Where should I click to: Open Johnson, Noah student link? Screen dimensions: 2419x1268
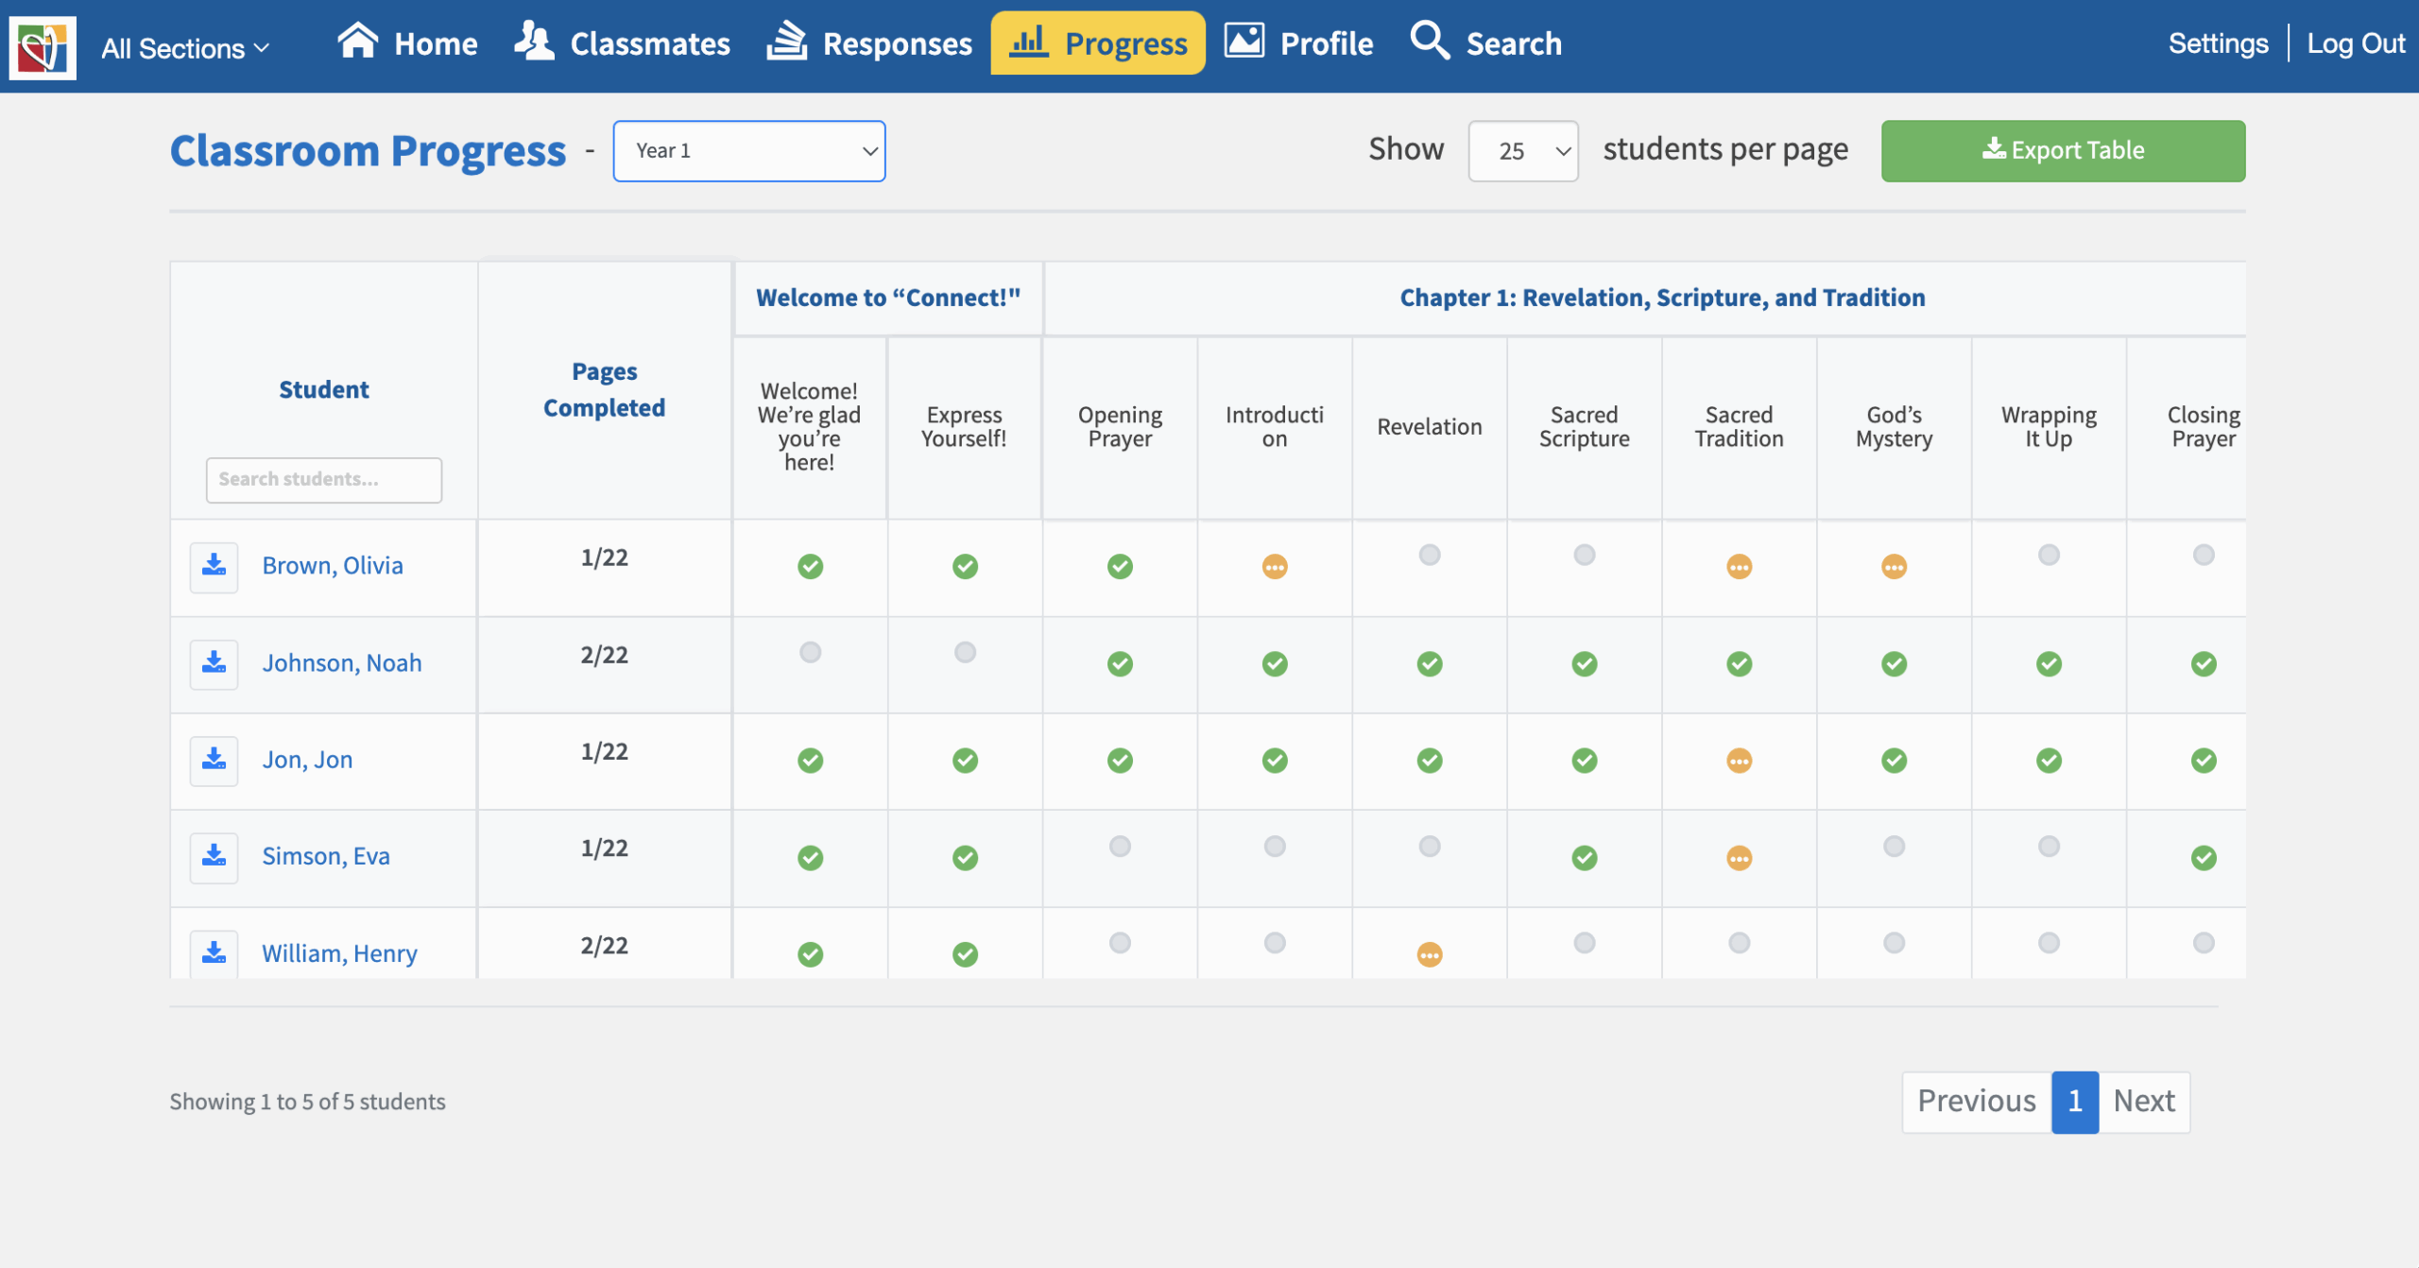[x=342, y=663]
